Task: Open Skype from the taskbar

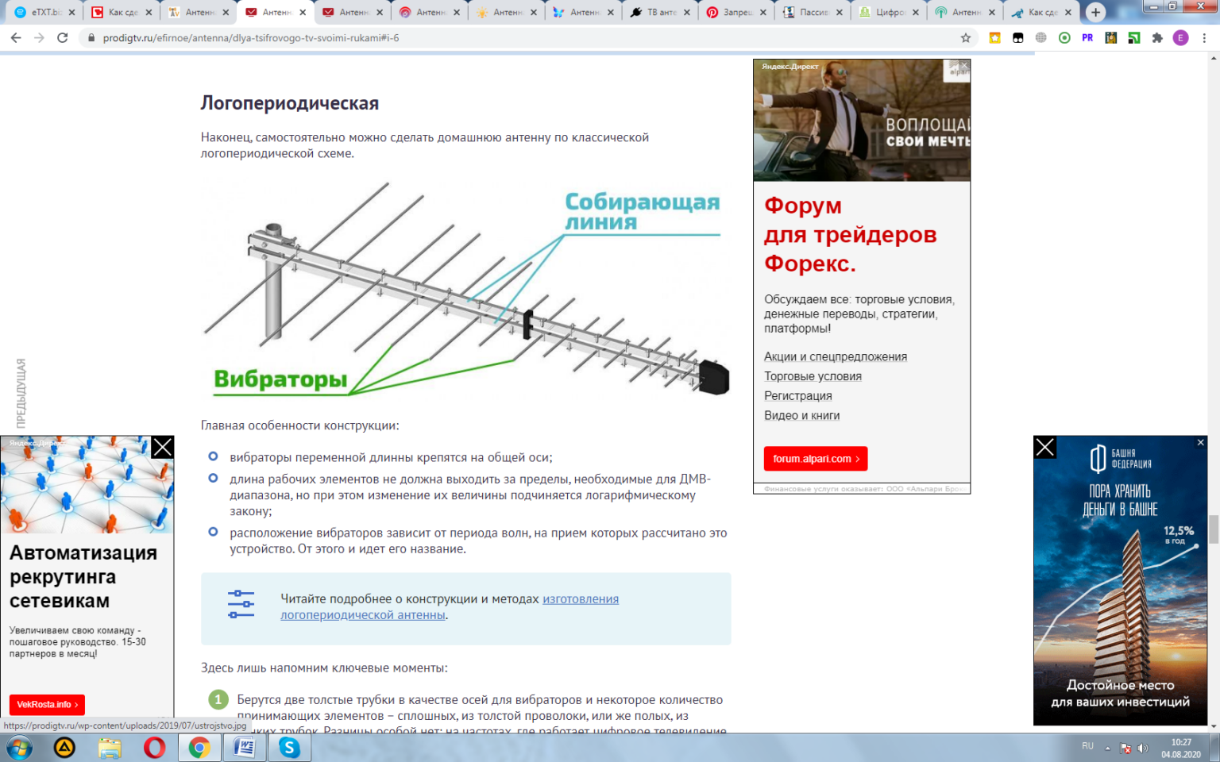Action: 289,748
